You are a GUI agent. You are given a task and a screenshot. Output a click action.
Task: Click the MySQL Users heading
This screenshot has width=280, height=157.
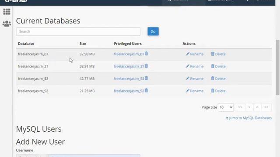click(x=39, y=129)
